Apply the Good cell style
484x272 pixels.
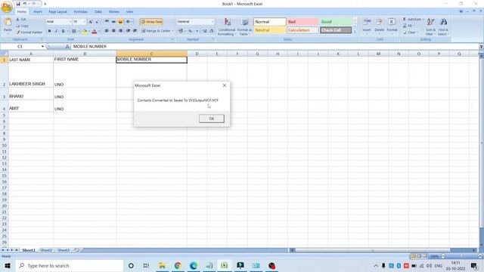pyautogui.click(x=336, y=22)
